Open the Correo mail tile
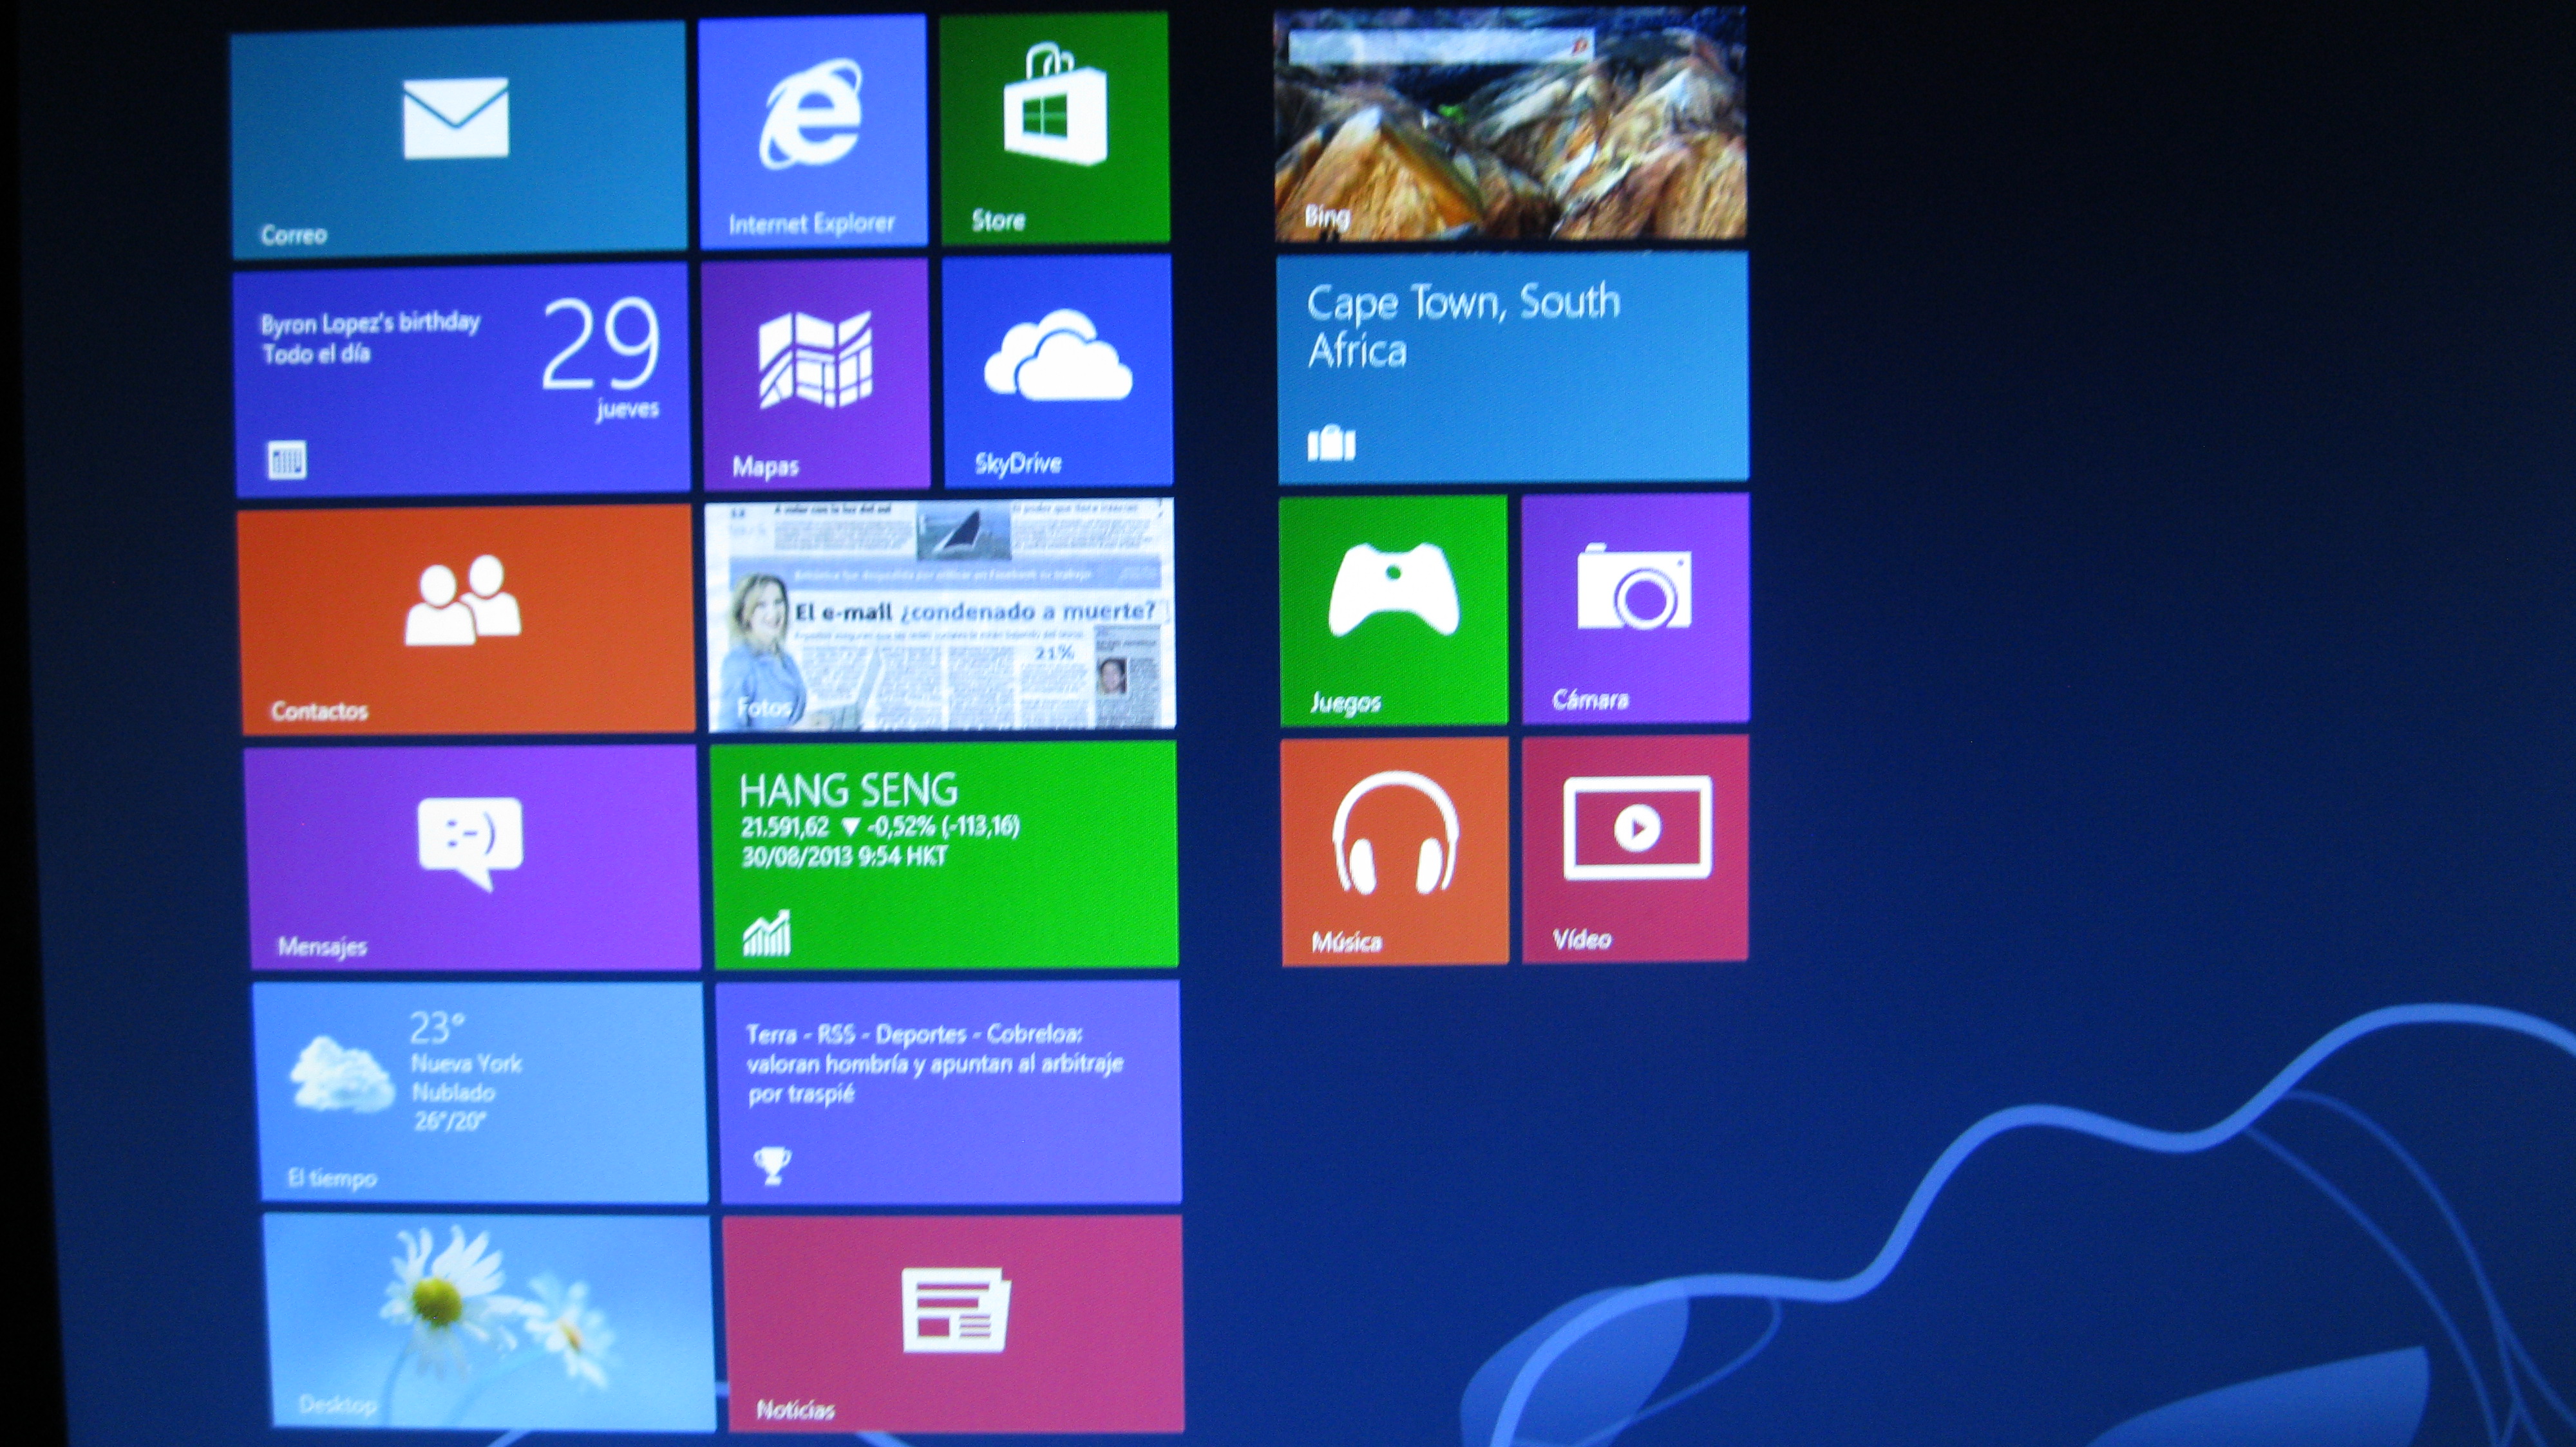This screenshot has height=1447, width=2576. pos(459,139)
